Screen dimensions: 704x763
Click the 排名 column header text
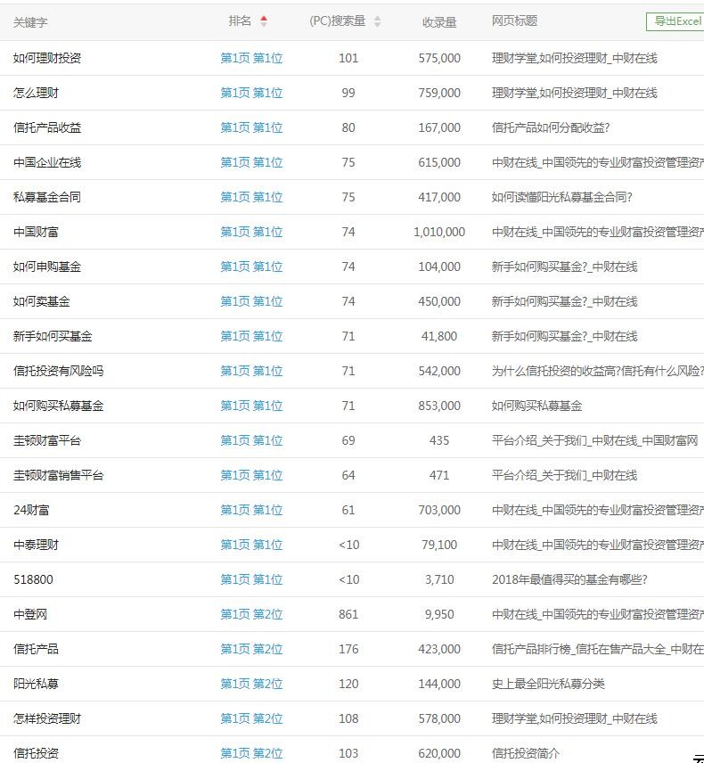tap(240, 21)
